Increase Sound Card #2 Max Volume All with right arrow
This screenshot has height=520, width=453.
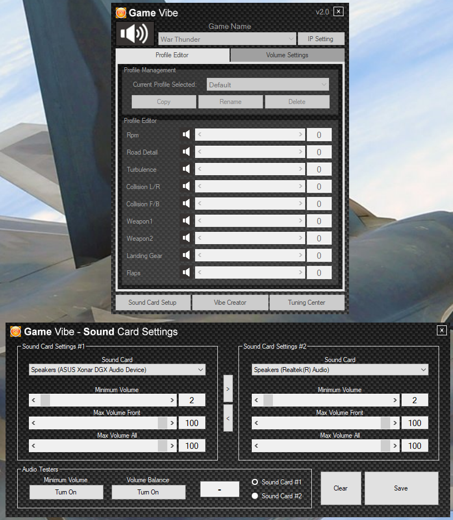(395, 445)
